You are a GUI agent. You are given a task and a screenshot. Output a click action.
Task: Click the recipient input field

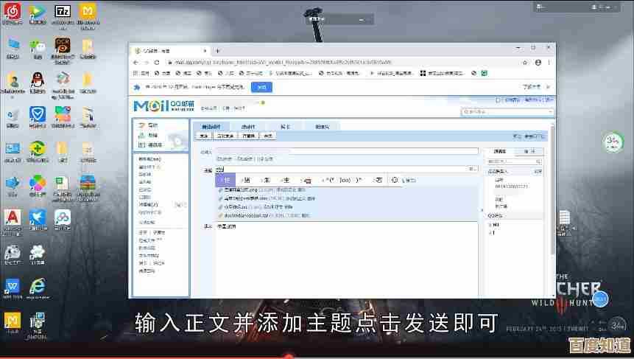(347, 151)
